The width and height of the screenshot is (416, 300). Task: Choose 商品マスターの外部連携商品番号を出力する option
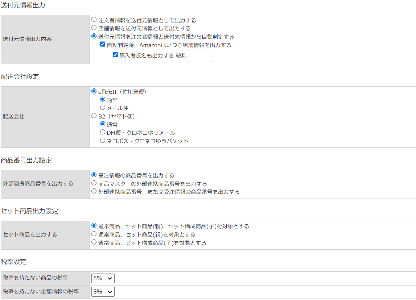[94, 183]
